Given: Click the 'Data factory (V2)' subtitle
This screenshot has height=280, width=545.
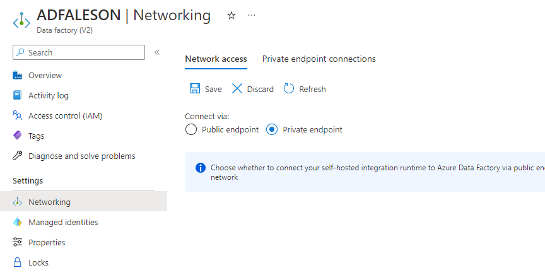Looking at the screenshot, I should click(x=64, y=30).
